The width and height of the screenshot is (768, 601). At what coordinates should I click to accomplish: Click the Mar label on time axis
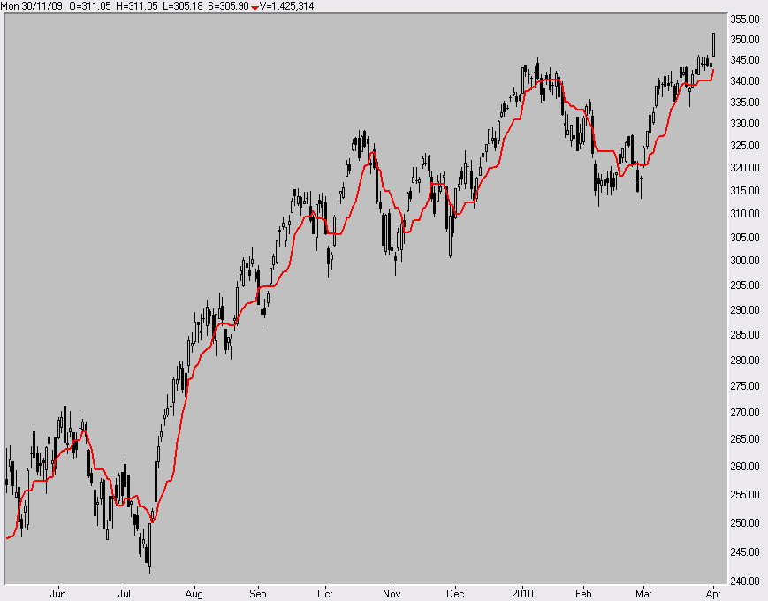[647, 593]
